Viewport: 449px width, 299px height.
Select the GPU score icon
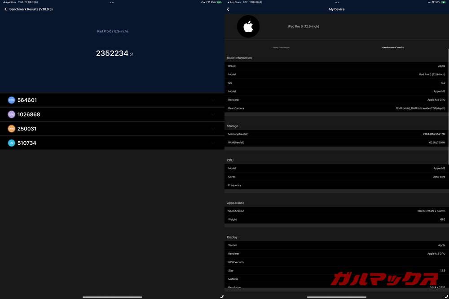12,114
